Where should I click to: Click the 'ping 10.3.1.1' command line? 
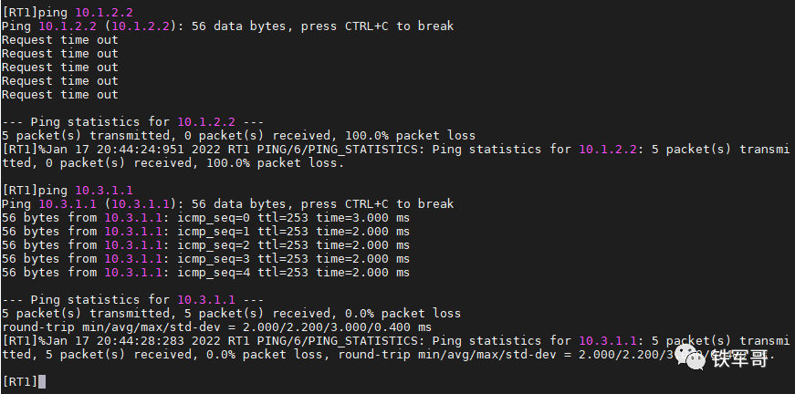coord(68,190)
